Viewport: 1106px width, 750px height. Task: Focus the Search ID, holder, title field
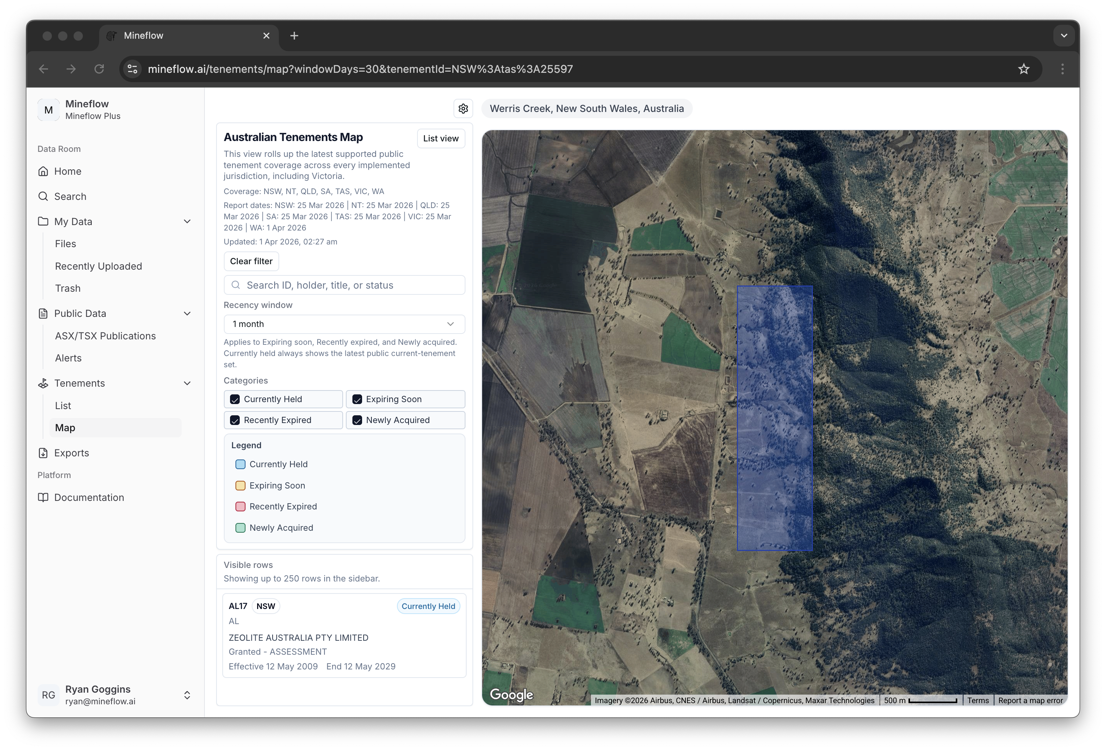point(344,285)
